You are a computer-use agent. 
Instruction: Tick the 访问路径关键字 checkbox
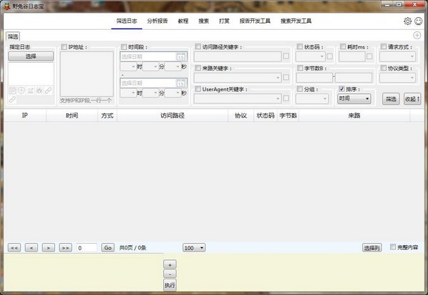pos(198,46)
